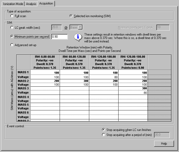Switch to the Ionization Mode tab

click(13, 4)
